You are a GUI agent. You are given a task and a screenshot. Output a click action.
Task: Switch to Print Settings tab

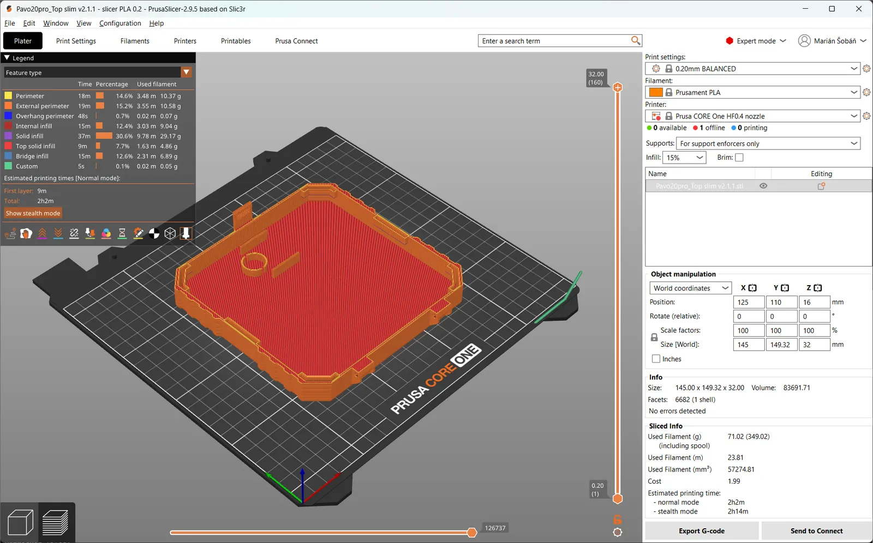76,41
